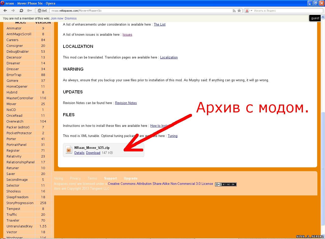Click the guest user button
This screenshot has height=239, width=325.
click(x=315, y=18)
